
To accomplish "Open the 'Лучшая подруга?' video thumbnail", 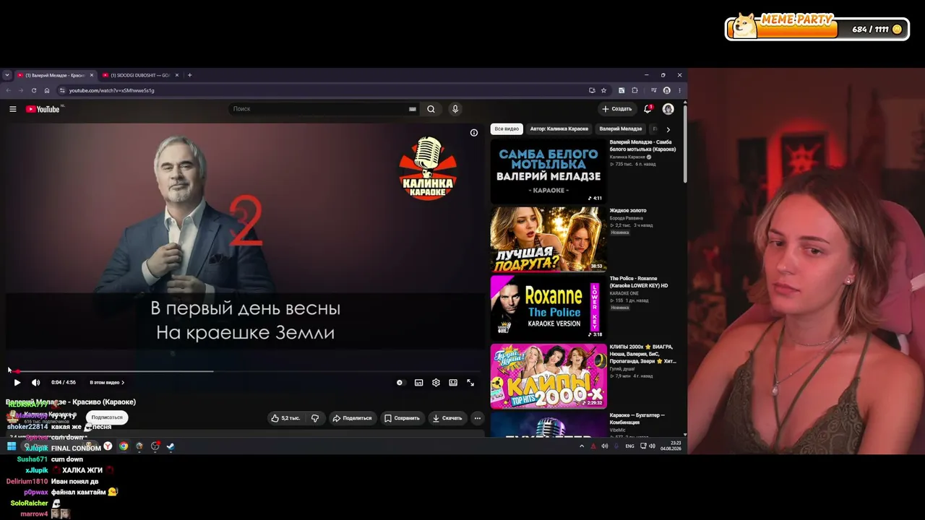I will 548,240.
